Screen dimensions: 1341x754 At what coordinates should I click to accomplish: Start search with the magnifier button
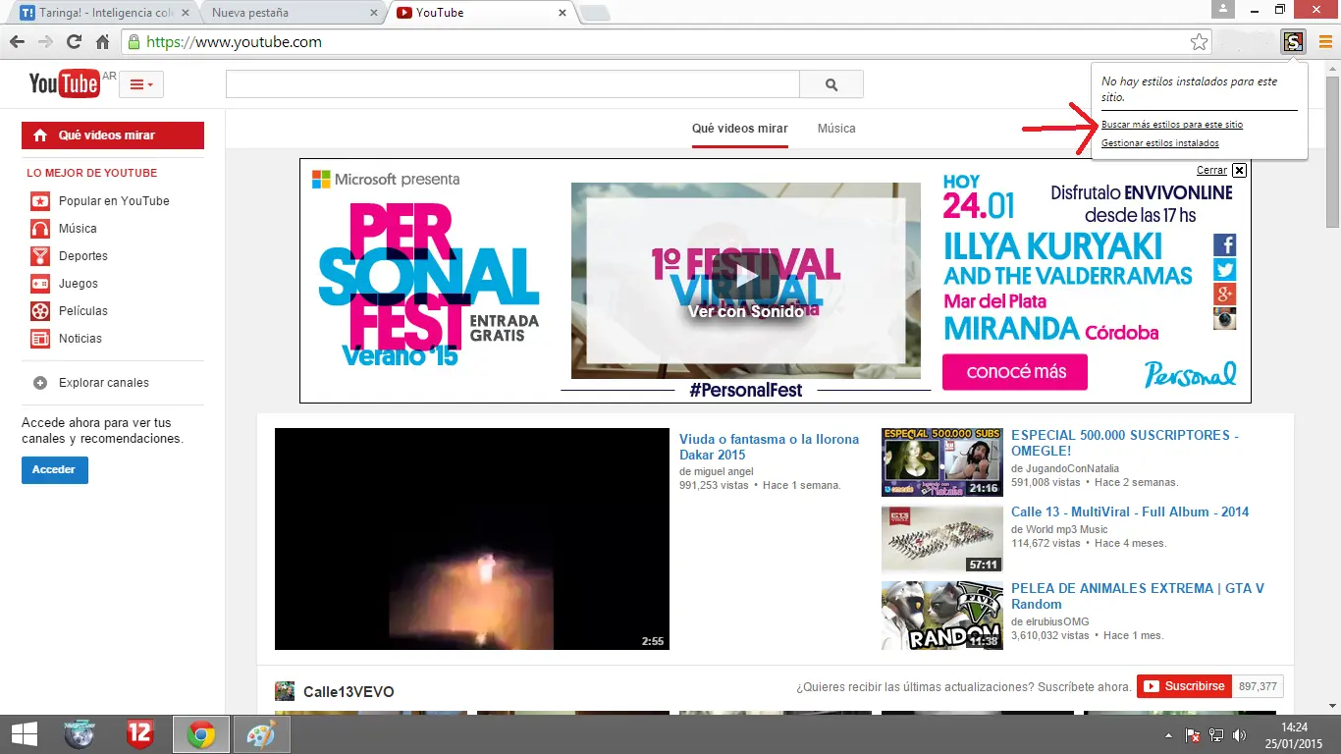(831, 84)
